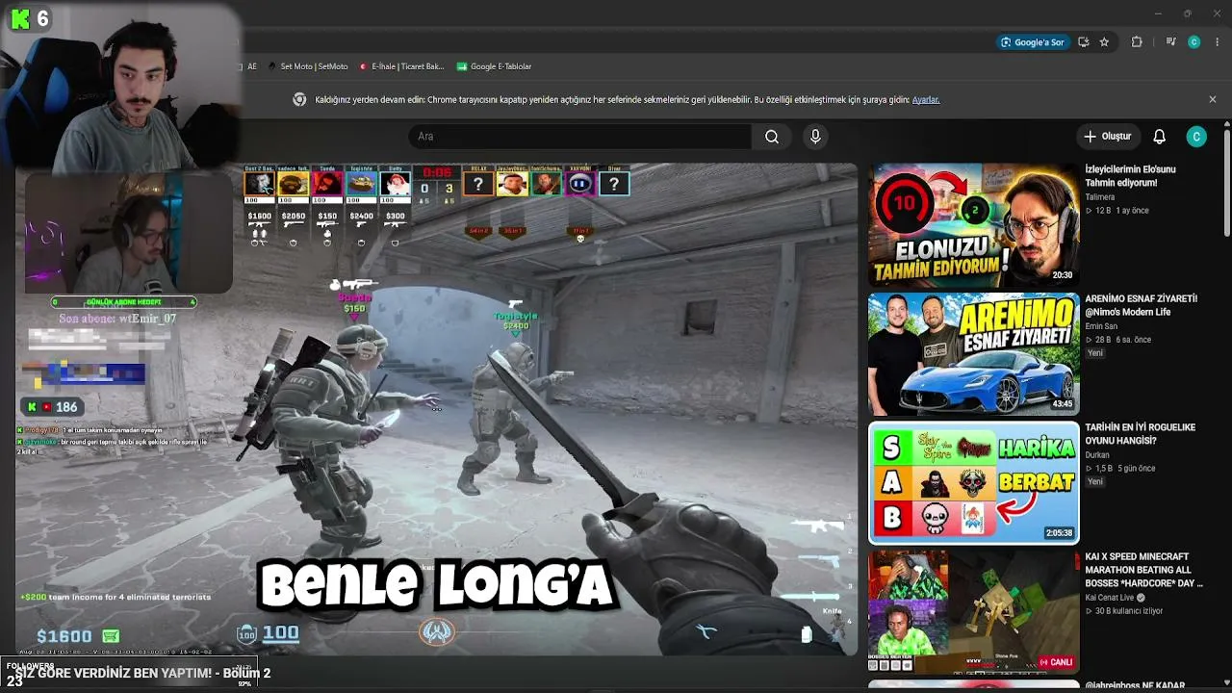This screenshot has height=693, width=1232.
Task: Click the 43:45 duration badge
Action: pos(1062,404)
